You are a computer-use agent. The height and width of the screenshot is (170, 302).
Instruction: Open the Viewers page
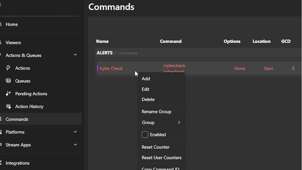click(13, 42)
